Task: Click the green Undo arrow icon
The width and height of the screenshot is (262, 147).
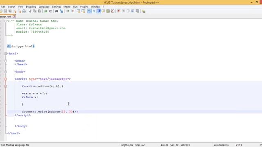Action: coord(45,11)
